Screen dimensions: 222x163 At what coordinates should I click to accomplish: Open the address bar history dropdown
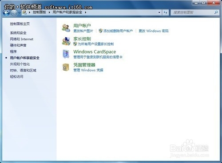(159, 12)
